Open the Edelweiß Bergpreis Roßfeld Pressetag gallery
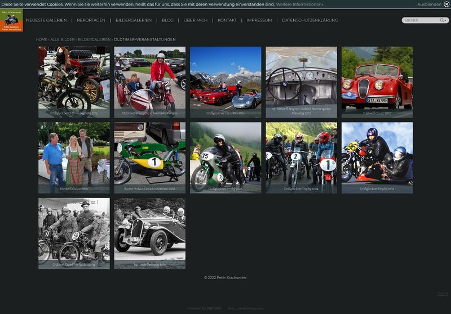 pos(302,82)
